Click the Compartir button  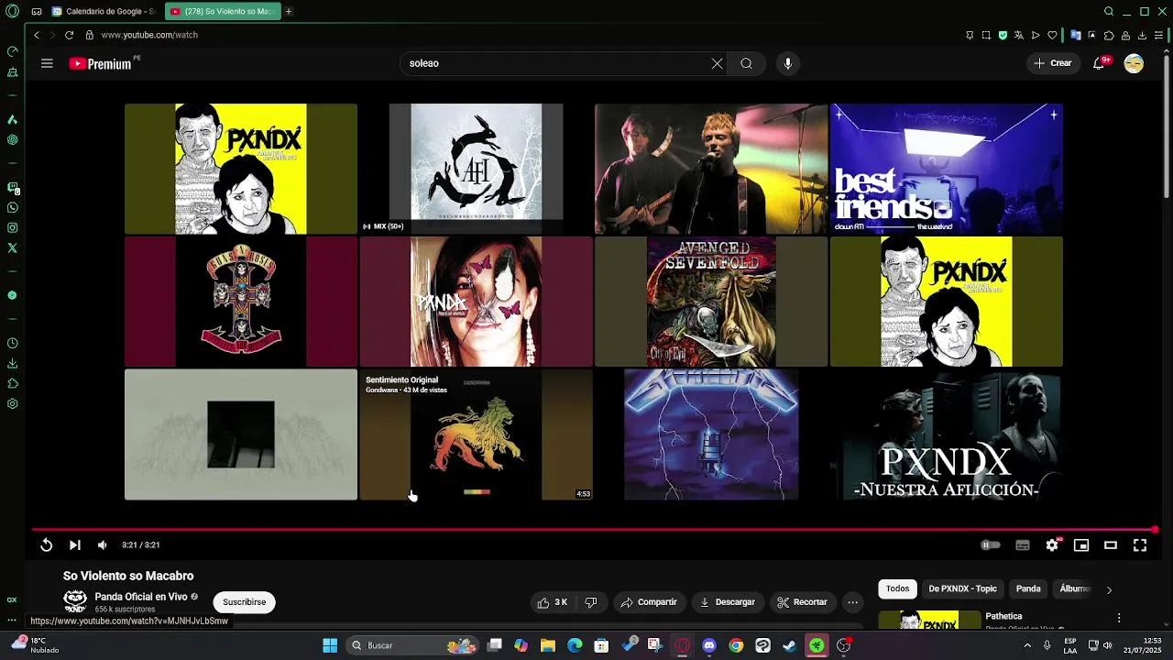[649, 602]
